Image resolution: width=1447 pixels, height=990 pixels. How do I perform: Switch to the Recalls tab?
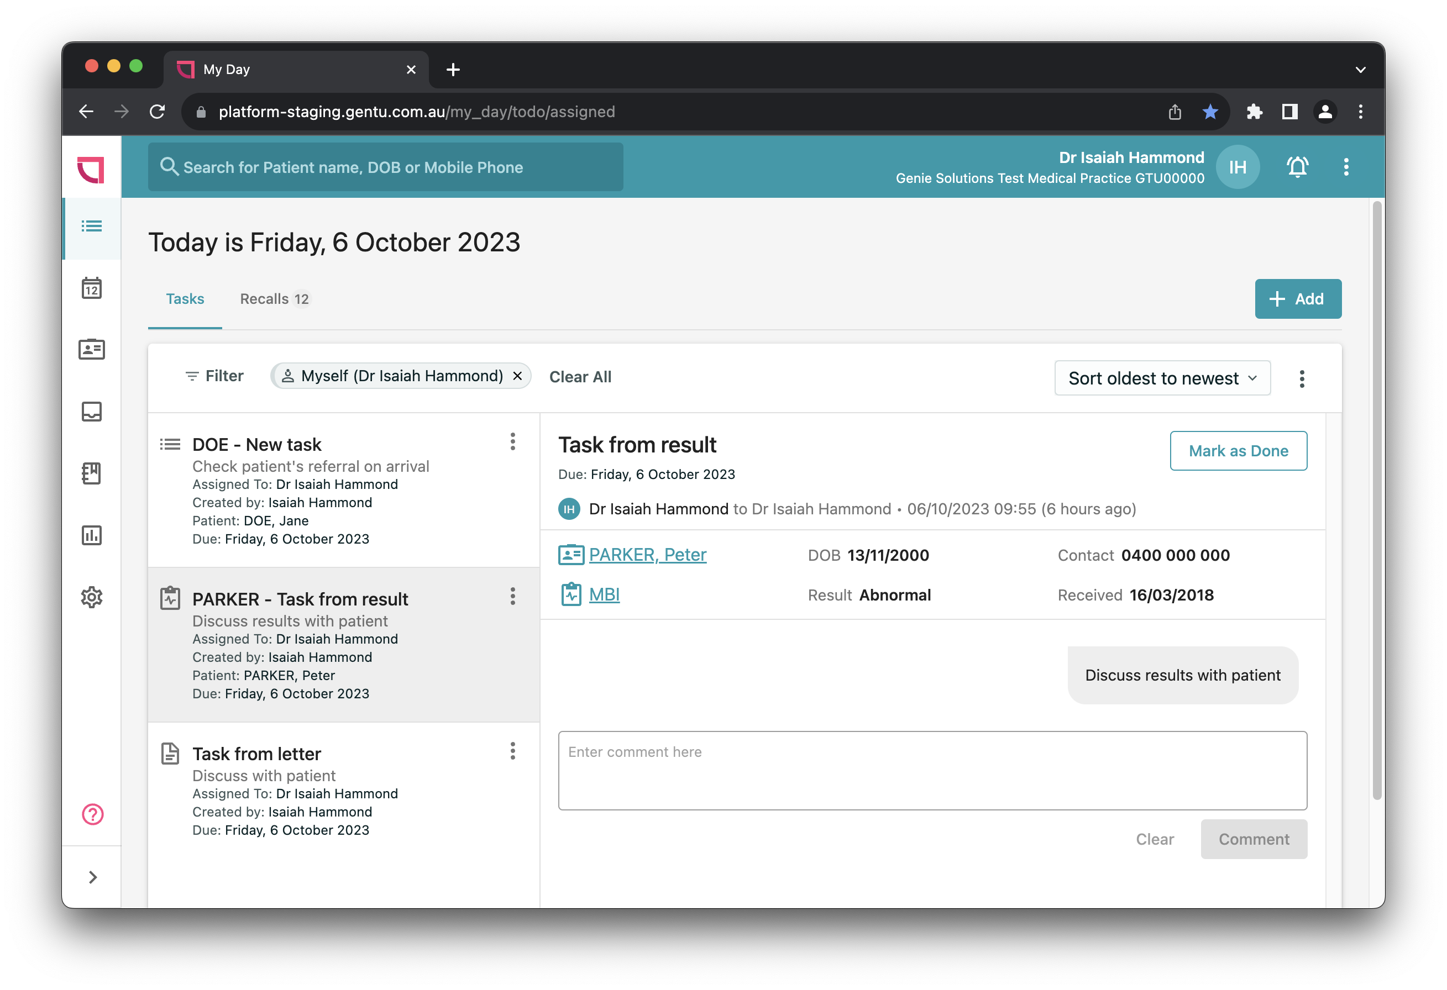(x=274, y=299)
